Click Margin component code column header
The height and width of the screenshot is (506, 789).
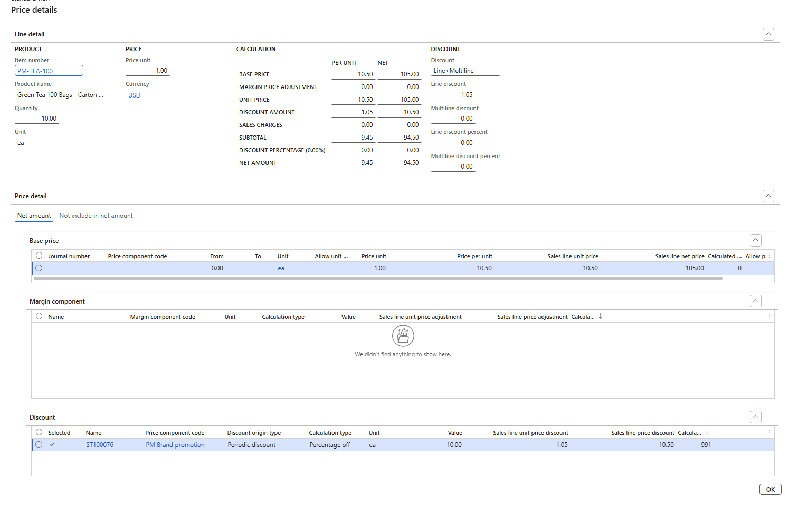click(163, 317)
